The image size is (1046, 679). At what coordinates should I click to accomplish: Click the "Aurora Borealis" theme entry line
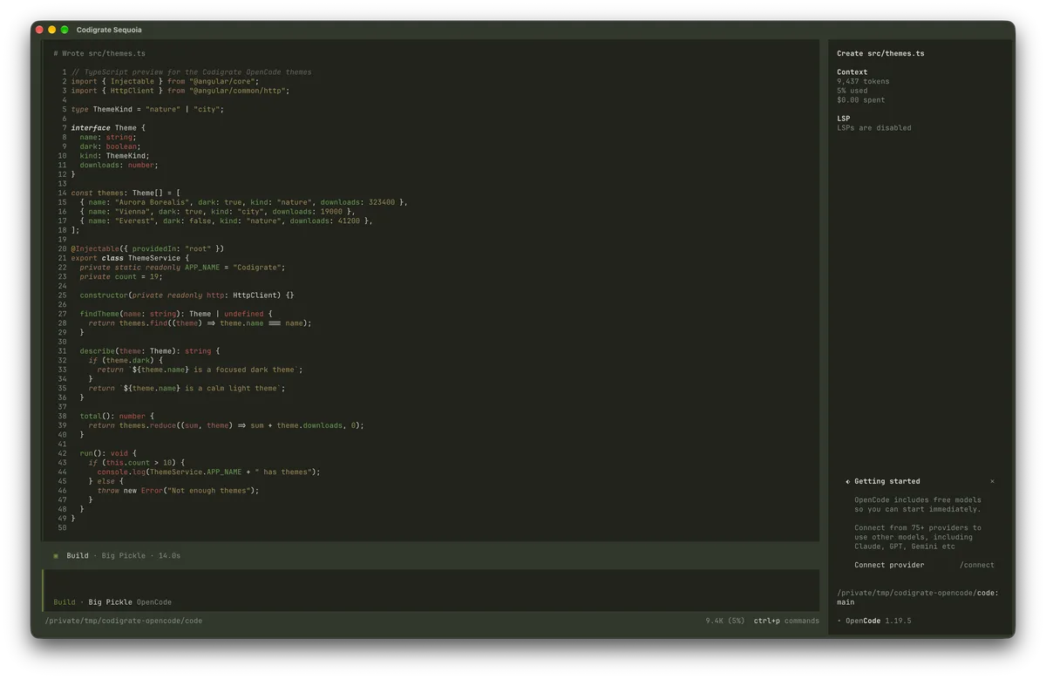[x=243, y=202]
